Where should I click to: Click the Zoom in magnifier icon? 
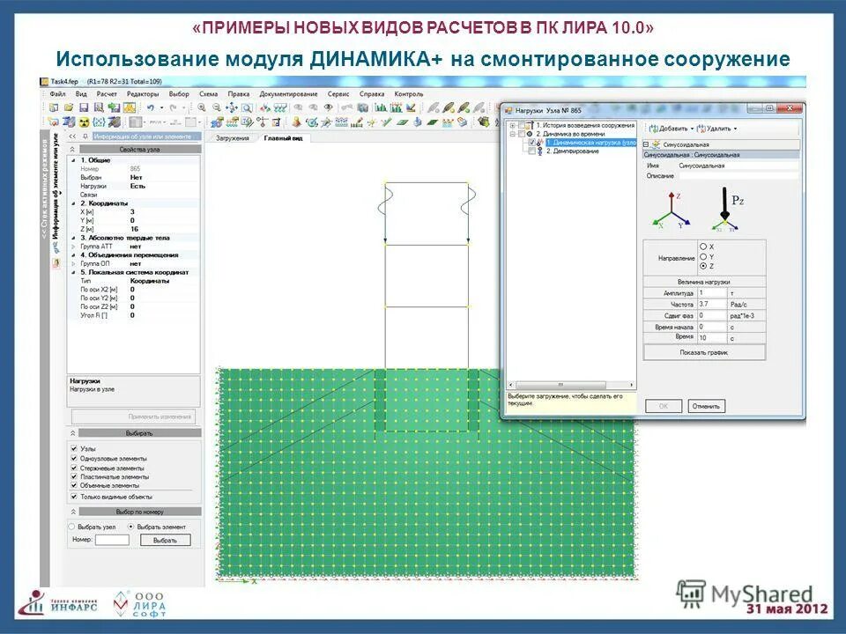(x=201, y=107)
